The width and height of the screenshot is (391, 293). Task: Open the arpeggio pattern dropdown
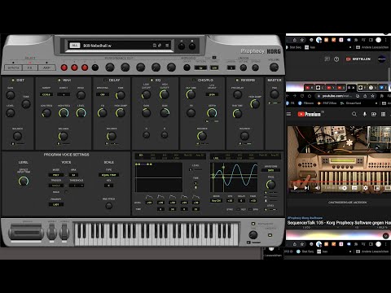tap(201, 68)
